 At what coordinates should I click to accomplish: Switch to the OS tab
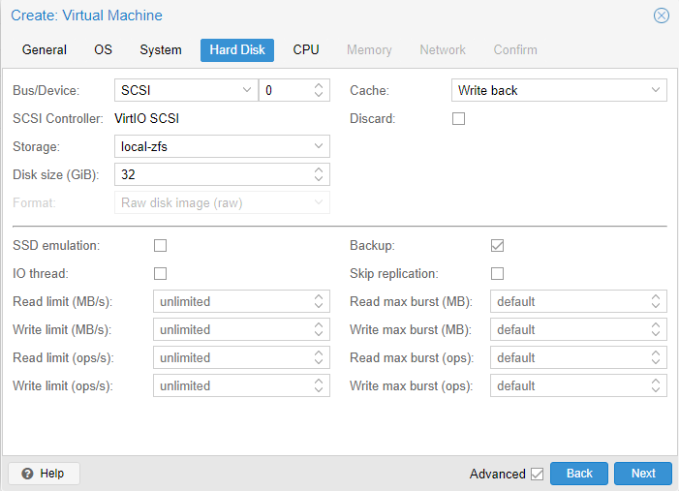point(103,49)
